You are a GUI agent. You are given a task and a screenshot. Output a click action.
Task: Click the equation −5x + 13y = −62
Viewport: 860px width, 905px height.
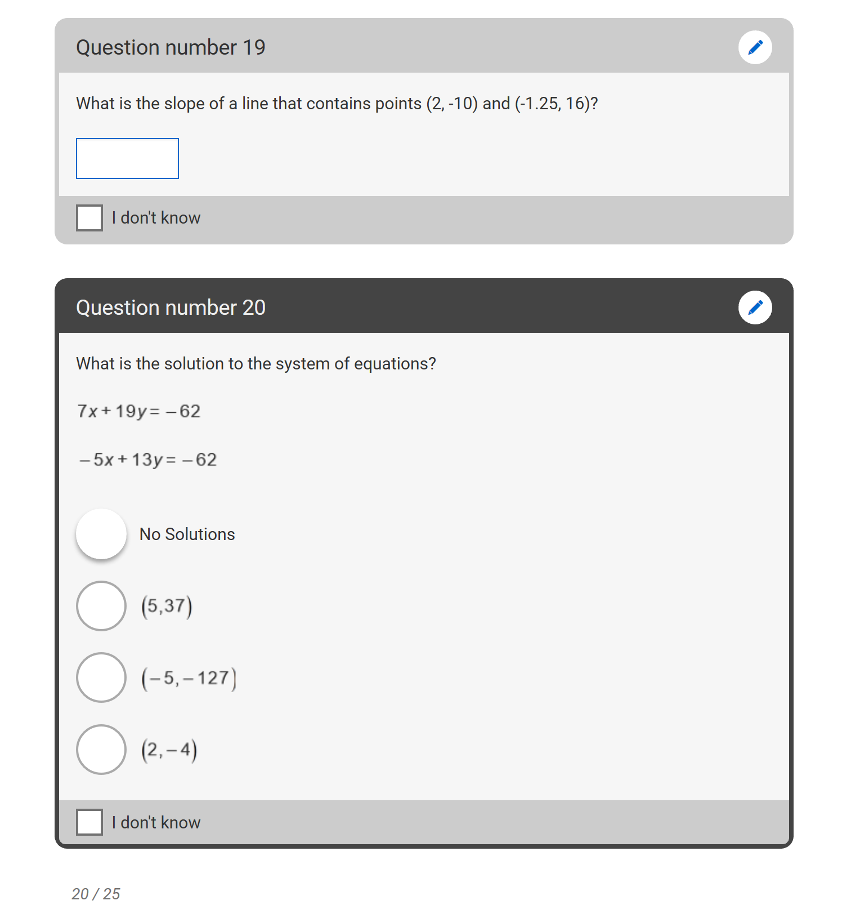point(147,460)
